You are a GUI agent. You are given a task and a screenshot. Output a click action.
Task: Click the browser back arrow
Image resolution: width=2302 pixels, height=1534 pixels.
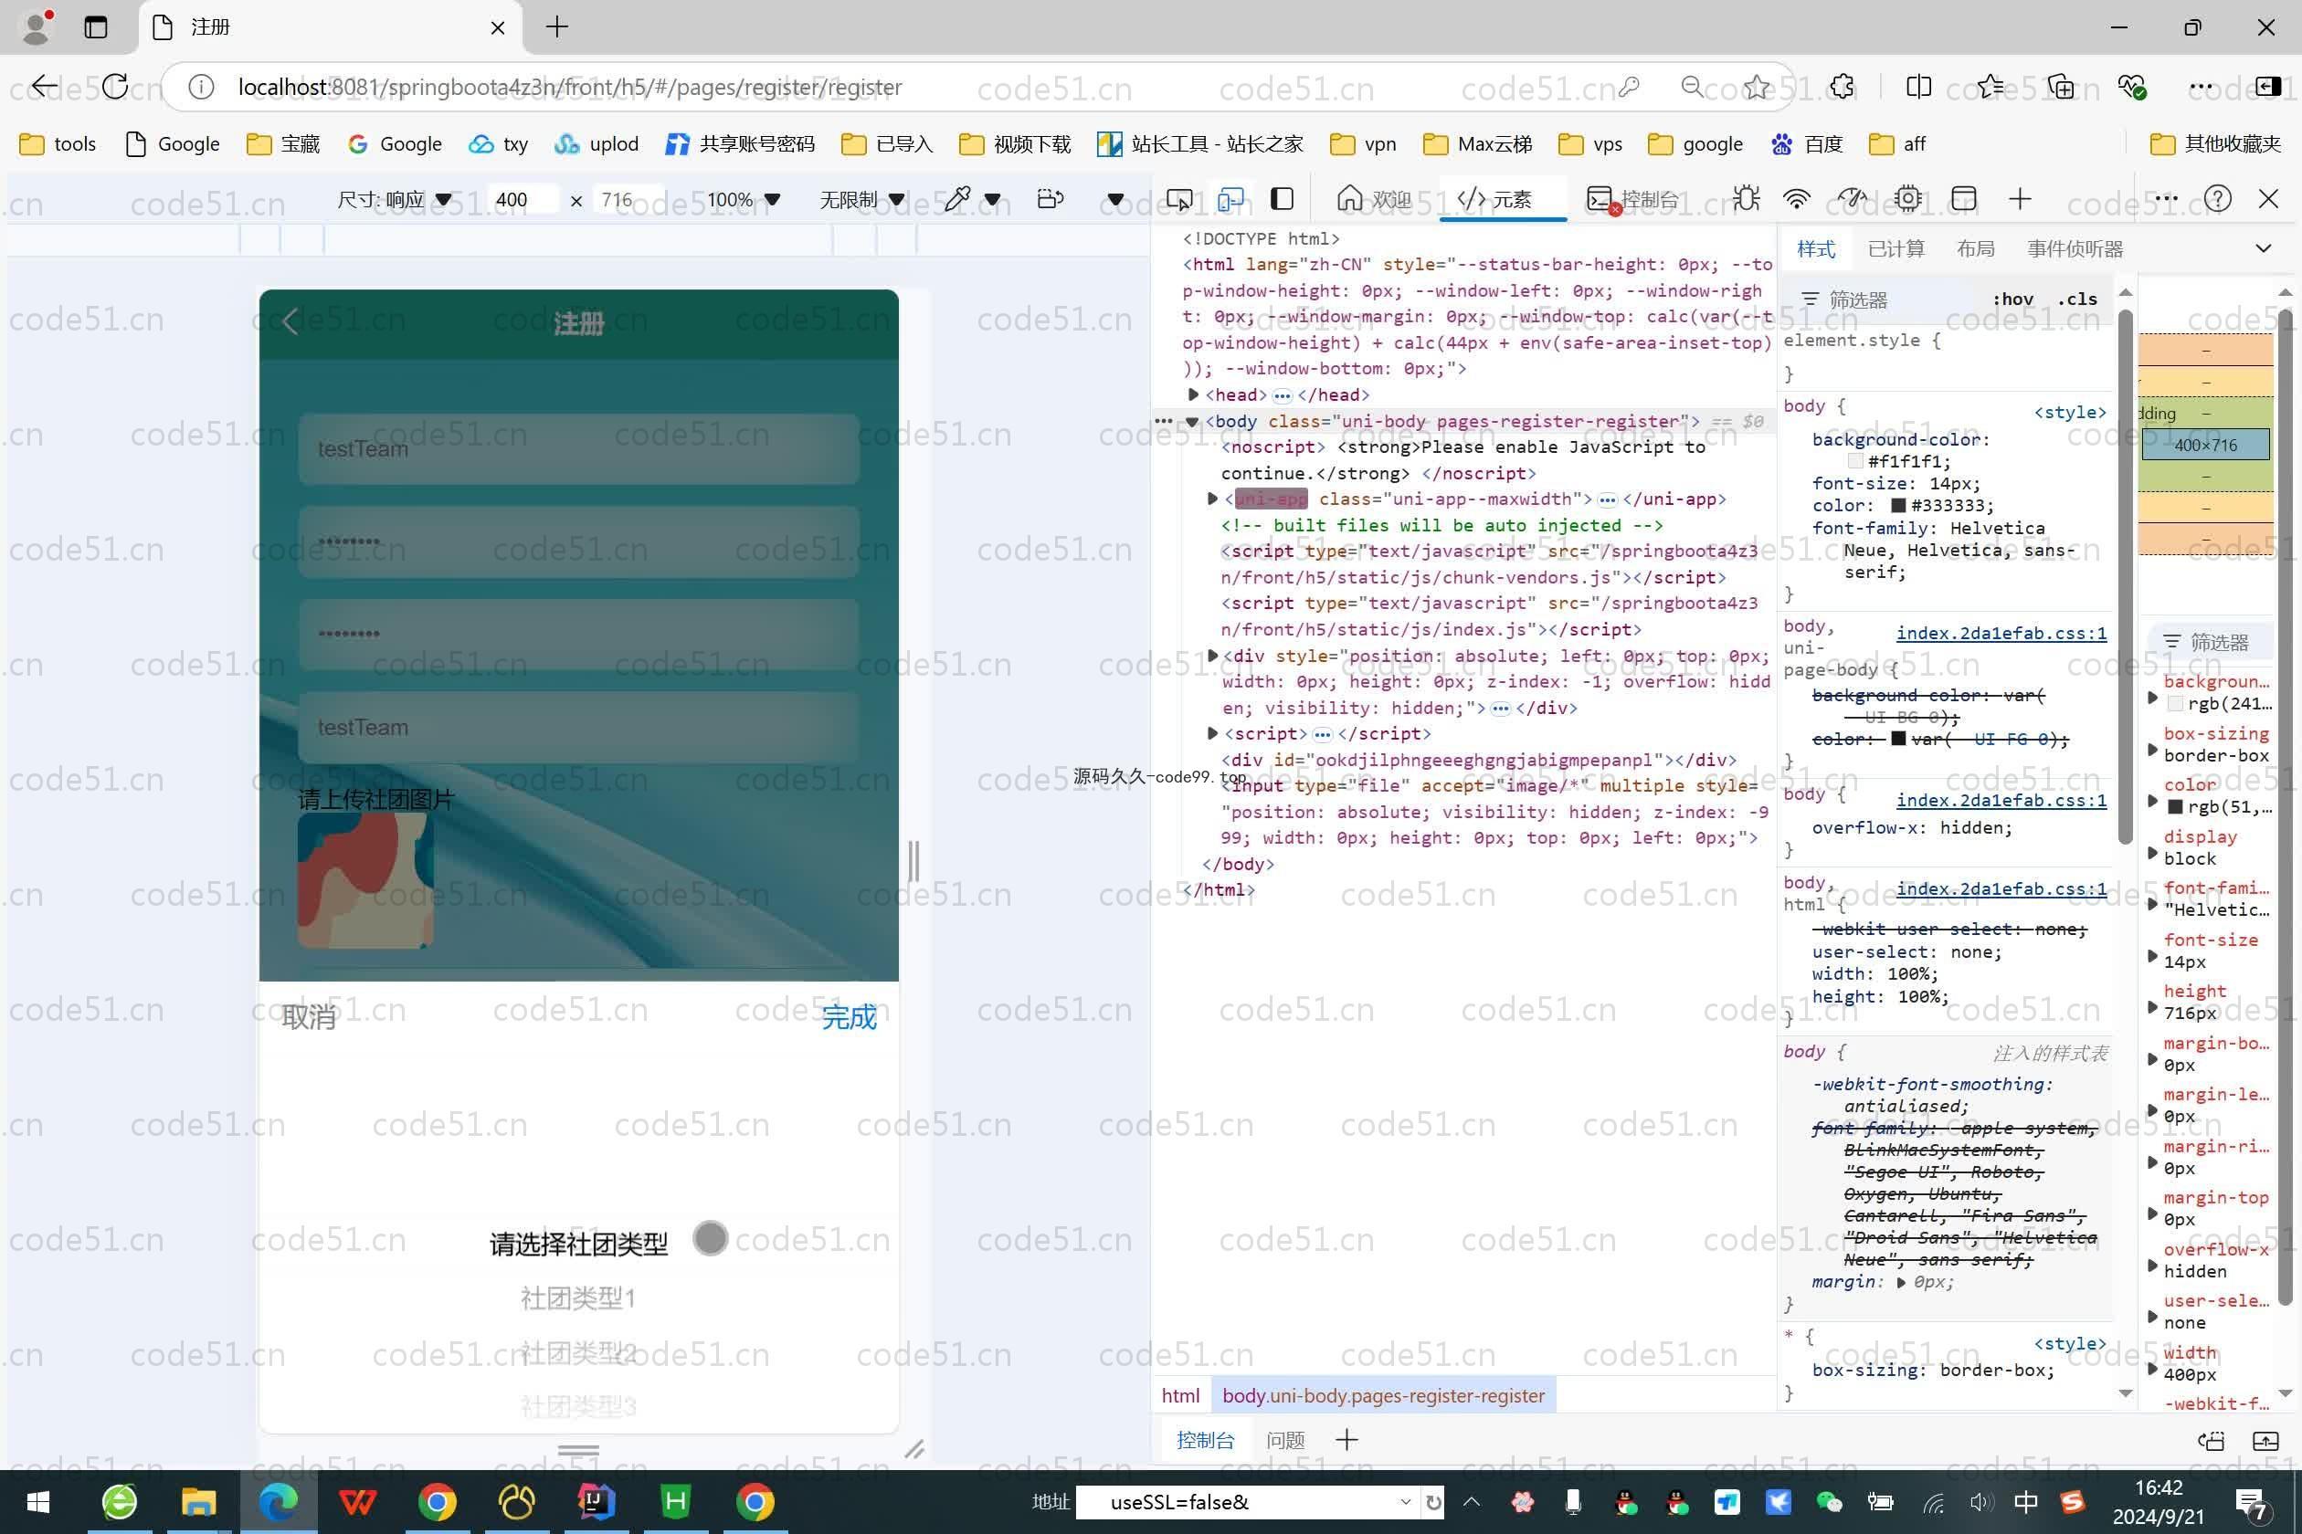point(43,86)
